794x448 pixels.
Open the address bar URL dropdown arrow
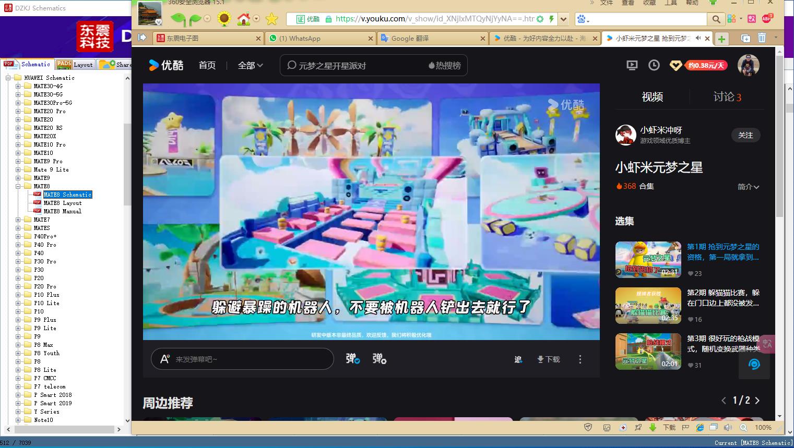pos(563,19)
